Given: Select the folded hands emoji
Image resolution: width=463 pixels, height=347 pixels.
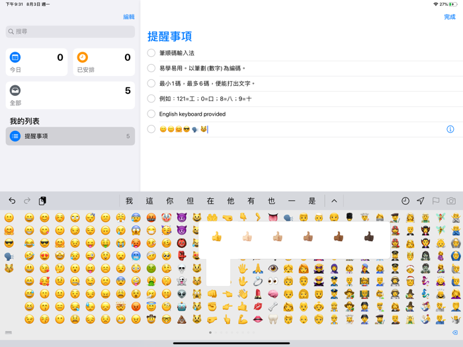Looking at the screenshot, I should click(x=258, y=268).
